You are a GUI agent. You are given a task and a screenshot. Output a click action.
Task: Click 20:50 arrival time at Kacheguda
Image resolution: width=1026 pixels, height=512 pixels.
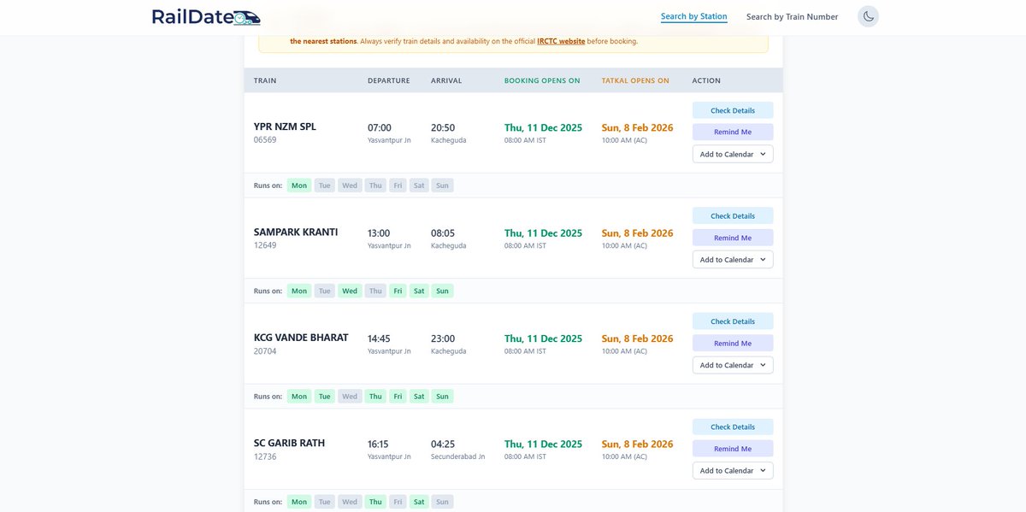point(443,127)
